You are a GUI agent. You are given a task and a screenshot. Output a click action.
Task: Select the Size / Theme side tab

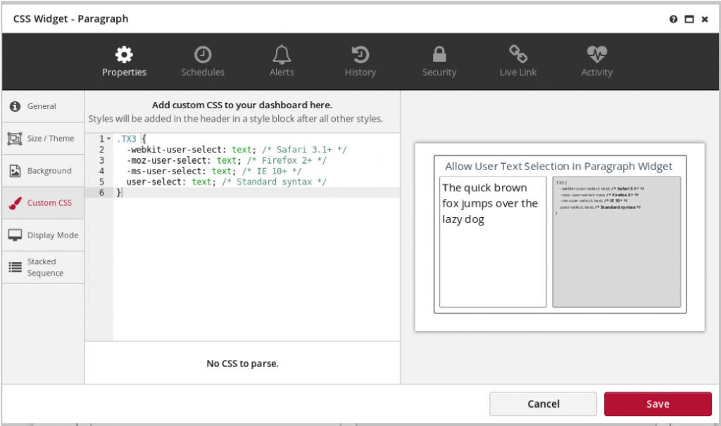tap(43, 138)
